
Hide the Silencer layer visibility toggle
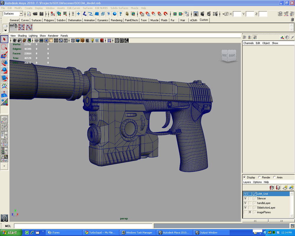point(245,198)
